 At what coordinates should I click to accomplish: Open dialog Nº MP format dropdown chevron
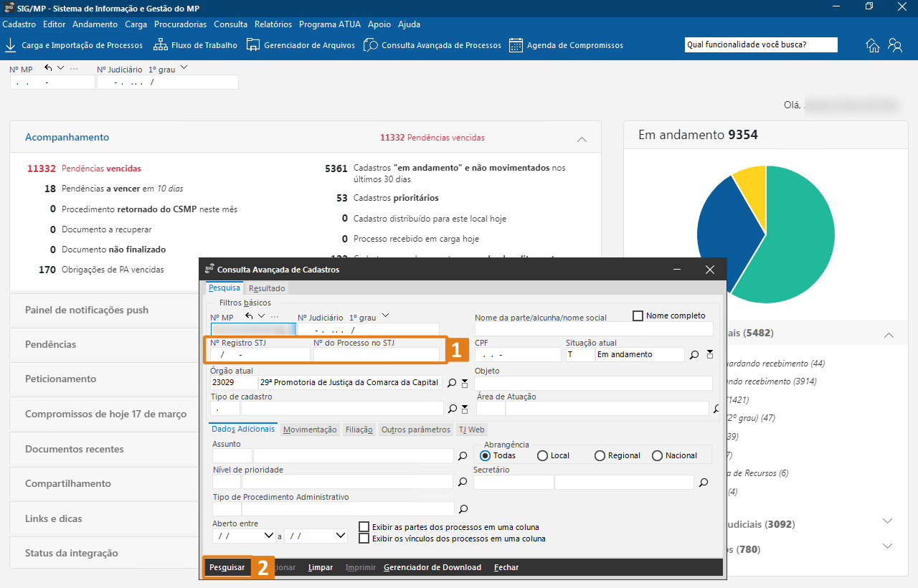pyautogui.click(x=261, y=316)
